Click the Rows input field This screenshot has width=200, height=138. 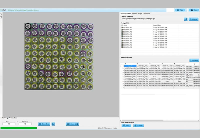point(9,124)
